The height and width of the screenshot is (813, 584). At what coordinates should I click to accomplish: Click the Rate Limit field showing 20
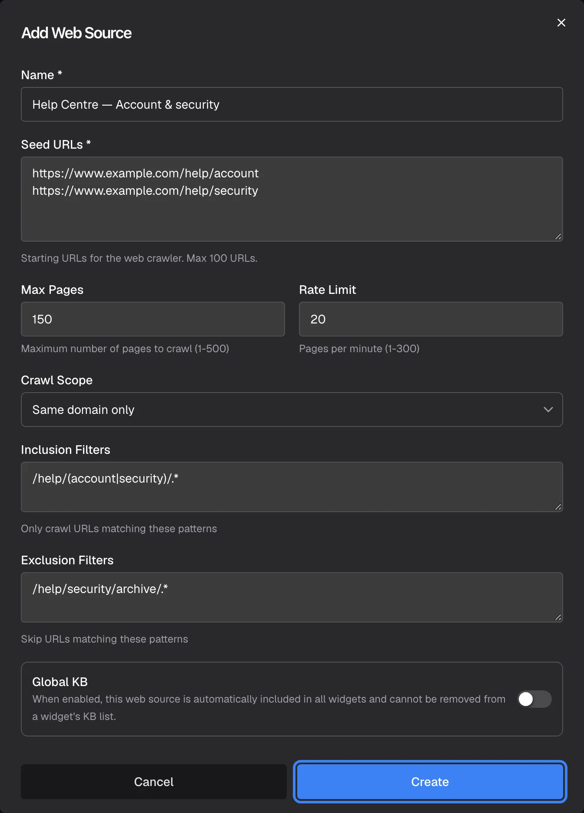pyautogui.click(x=431, y=319)
